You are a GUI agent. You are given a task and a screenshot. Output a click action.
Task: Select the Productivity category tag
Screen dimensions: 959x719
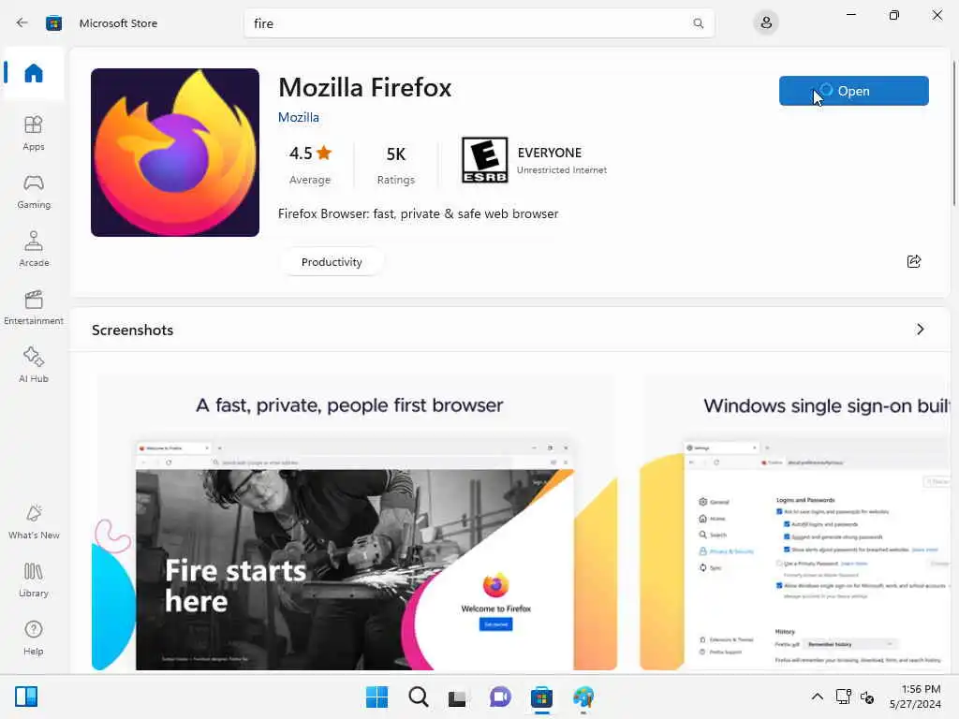pyautogui.click(x=332, y=262)
